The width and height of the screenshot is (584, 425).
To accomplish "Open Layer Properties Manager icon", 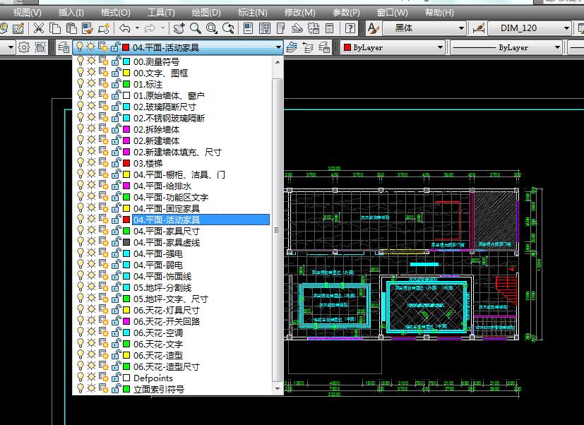I will coord(63,47).
